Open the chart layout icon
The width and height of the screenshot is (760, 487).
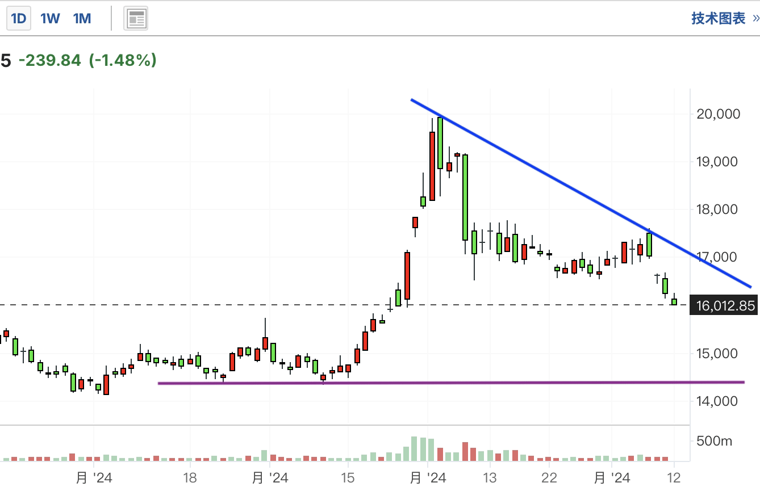[x=136, y=19]
